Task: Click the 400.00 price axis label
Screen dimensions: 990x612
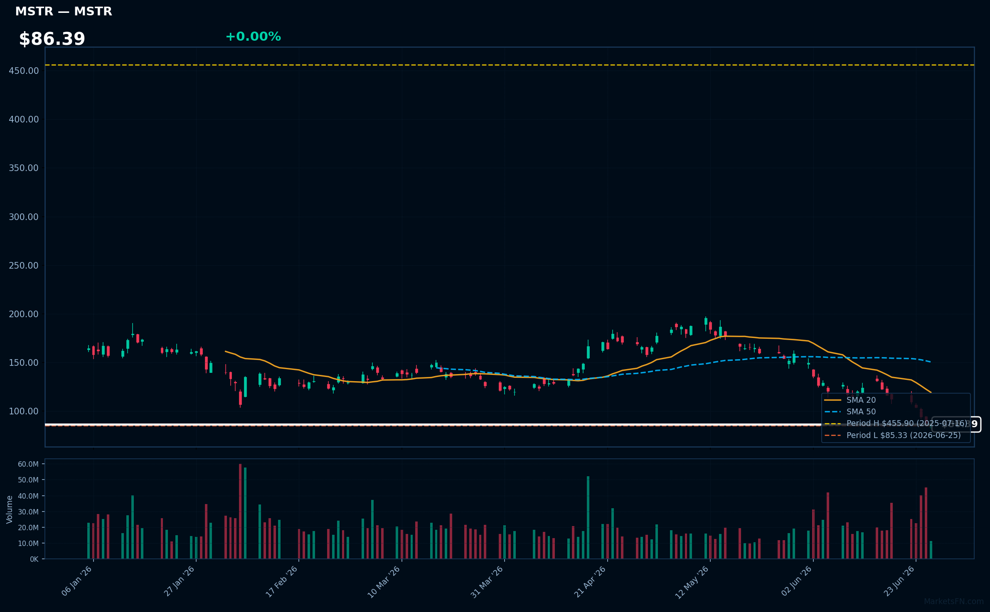Action: 24,120
